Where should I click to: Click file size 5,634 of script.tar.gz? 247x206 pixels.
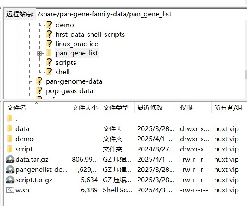(89, 180)
